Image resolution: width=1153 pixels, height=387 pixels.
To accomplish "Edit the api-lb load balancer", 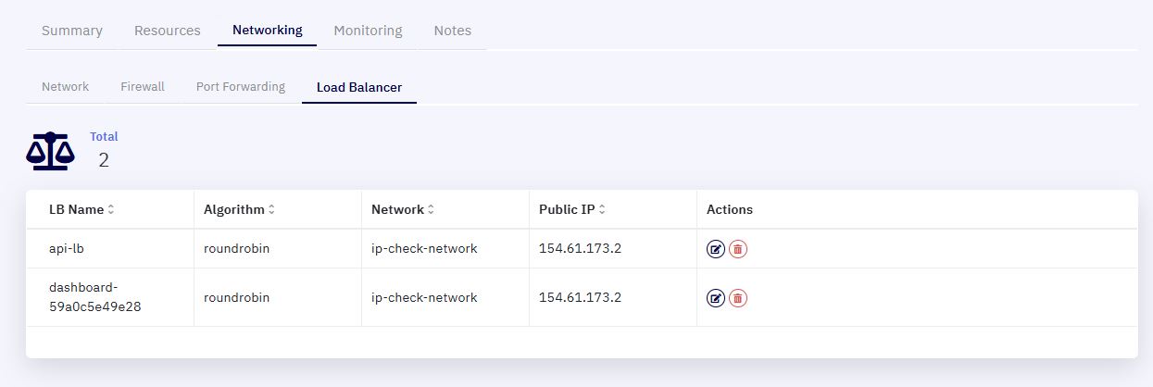I will [715, 249].
